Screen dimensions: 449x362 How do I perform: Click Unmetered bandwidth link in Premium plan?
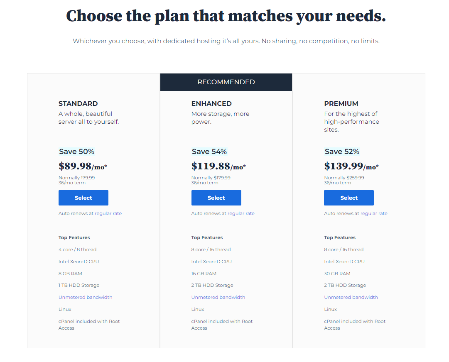coord(351,297)
